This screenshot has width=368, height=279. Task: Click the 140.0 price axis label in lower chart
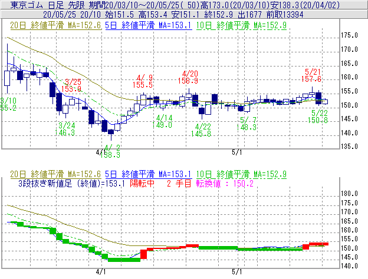pos(349,266)
